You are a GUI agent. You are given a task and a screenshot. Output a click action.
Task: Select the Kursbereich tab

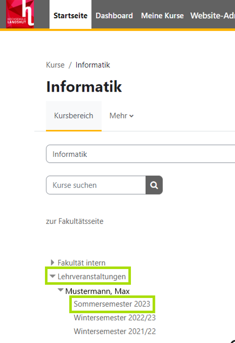tap(74, 116)
